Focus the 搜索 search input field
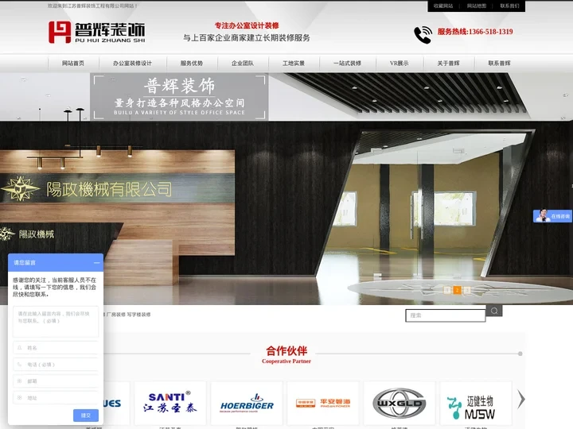Viewport: 573px width, 429px height. 446,315
